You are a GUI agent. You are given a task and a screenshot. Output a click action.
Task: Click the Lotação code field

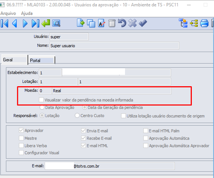58,82
